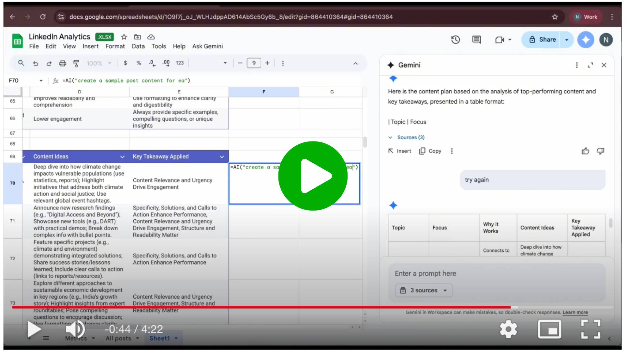
Task: Click the paint format icon
Action: [76, 63]
